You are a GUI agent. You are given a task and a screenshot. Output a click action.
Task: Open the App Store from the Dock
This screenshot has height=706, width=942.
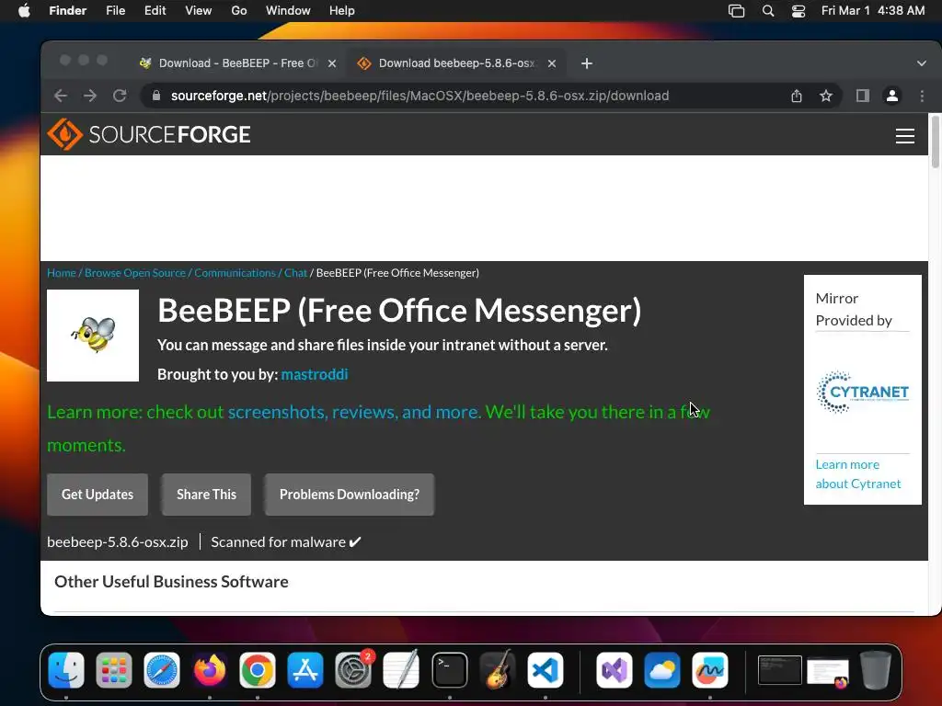point(305,669)
